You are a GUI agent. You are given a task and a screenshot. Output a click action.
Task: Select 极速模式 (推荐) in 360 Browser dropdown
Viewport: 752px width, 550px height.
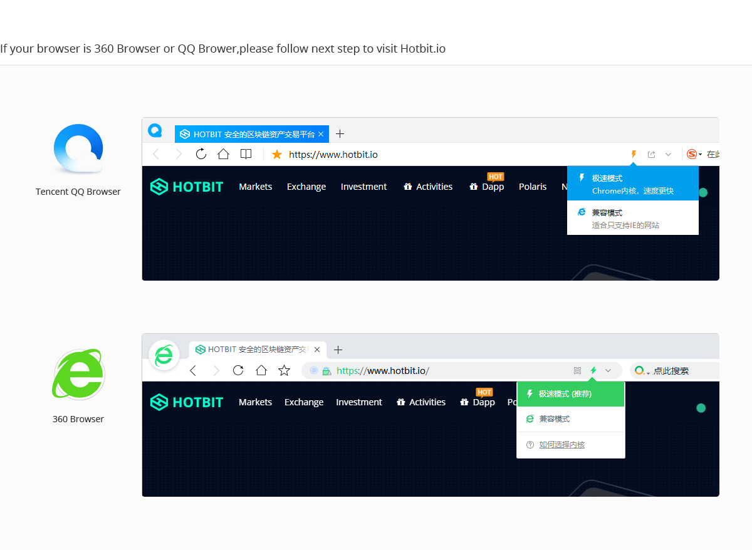point(571,394)
